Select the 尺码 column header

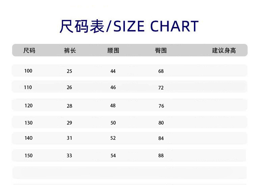(29, 51)
